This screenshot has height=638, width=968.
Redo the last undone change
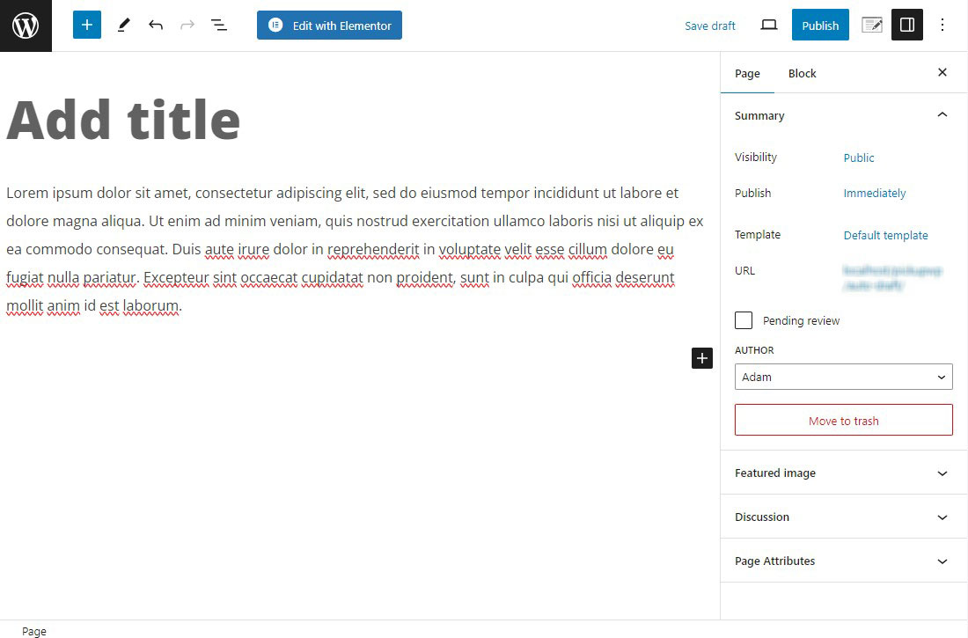click(x=187, y=26)
